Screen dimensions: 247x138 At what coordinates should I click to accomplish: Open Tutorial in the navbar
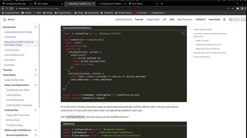[x=139, y=20]
